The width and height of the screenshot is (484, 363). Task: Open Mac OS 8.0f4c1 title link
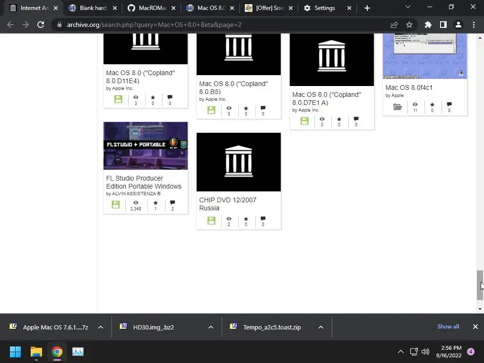point(409,87)
